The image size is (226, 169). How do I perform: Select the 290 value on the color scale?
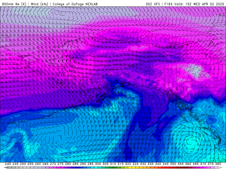pos(83,164)
